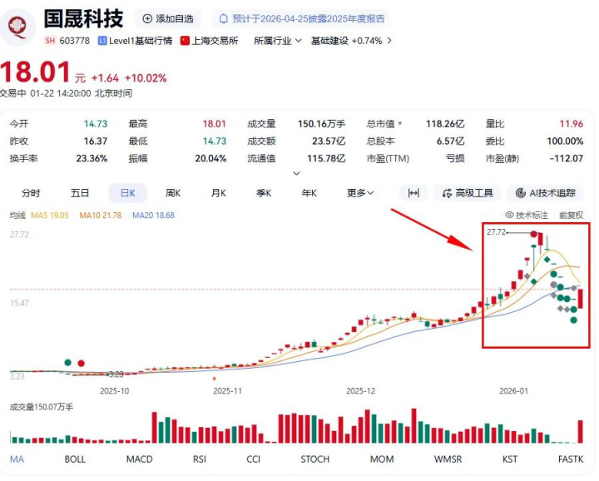The height and width of the screenshot is (481, 599).
Task: Click the 高级工具 button
Action: click(467, 193)
